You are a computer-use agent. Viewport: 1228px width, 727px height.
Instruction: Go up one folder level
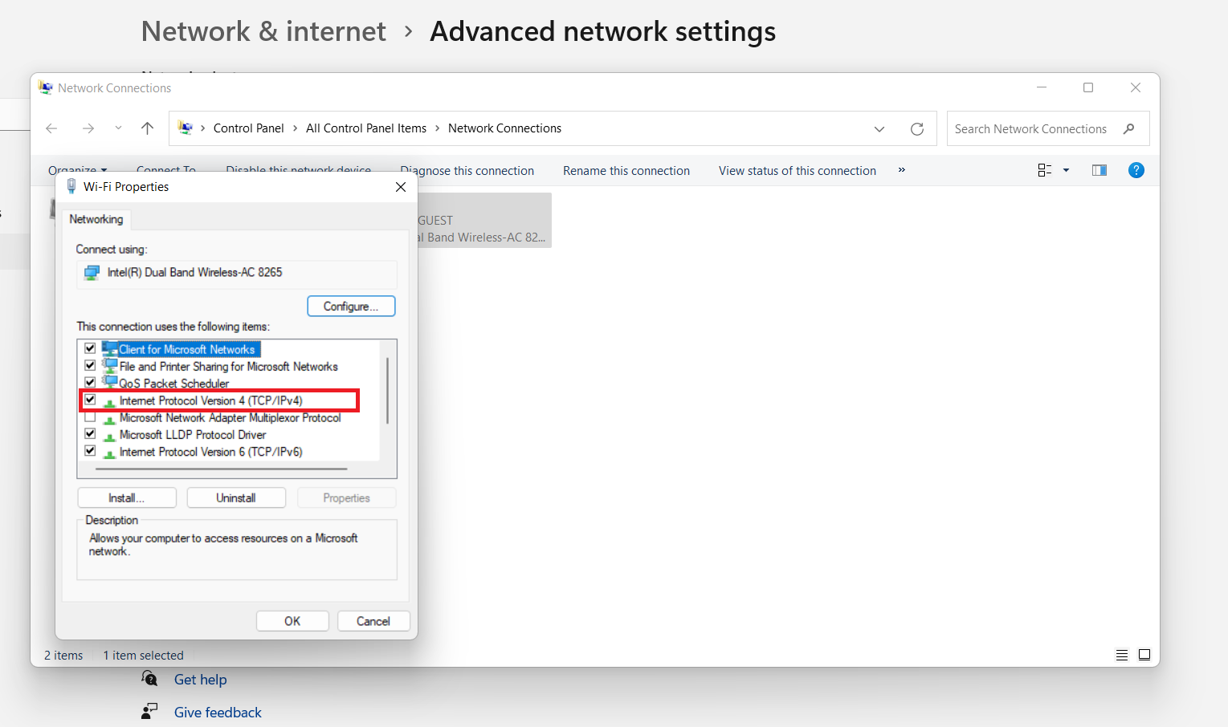147,128
